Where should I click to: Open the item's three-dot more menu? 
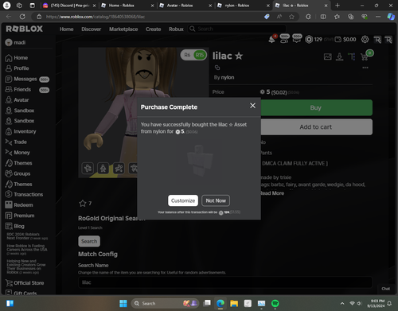click(x=365, y=68)
